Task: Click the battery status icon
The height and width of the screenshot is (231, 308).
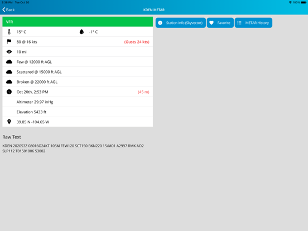Action: pos(304,2)
